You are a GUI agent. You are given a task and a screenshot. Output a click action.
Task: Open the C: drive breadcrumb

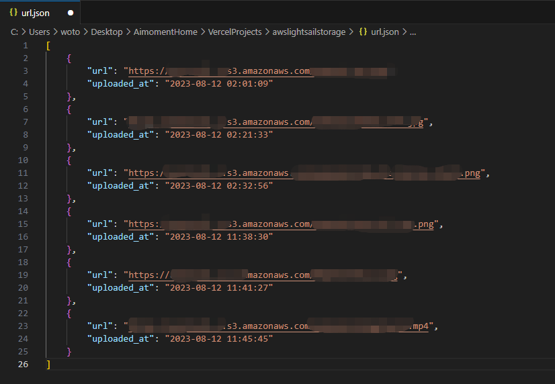(x=14, y=32)
